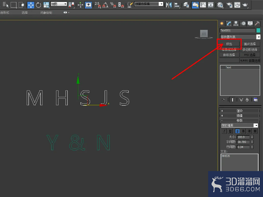
Task: Click Select and Manipulate icon
Action: pos(80,5)
